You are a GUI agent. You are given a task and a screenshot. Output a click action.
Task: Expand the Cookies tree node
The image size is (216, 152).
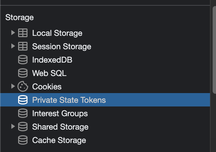[13, 86]
